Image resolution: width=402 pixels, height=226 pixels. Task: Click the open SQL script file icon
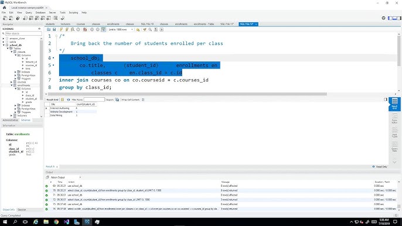(49, 30)
